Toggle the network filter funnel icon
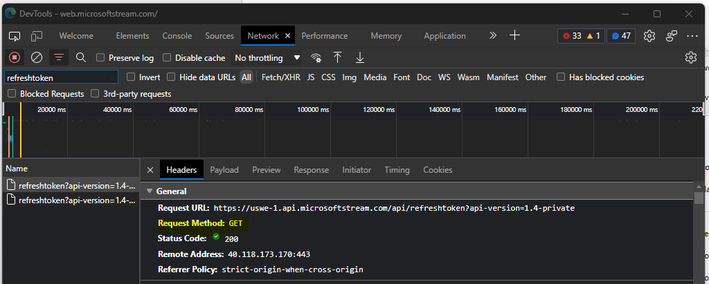 coord(59,58)
